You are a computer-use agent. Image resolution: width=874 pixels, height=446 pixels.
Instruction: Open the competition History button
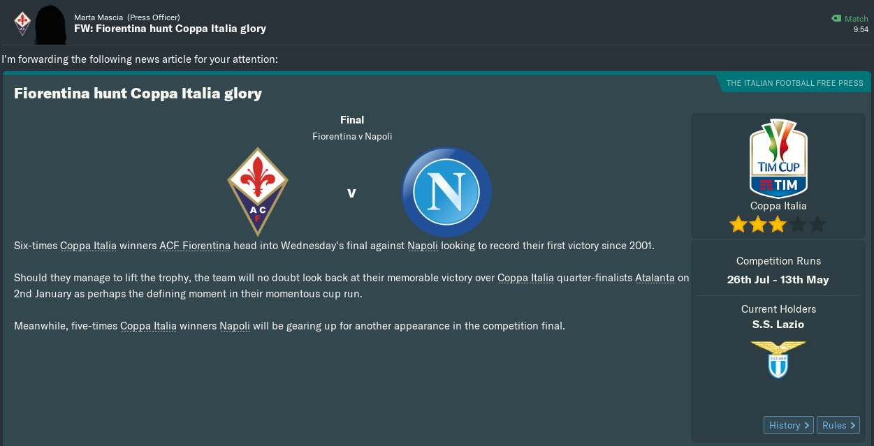pyautogui.click(x=789, y=425)
